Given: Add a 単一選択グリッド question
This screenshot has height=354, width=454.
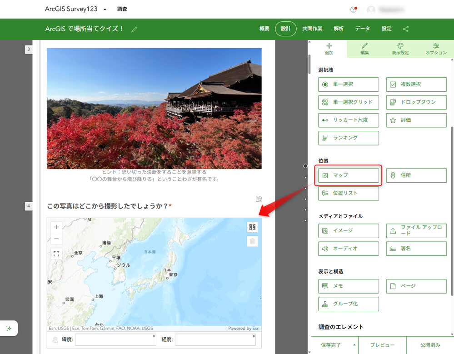Looking at the screenshot, I should click(x=348, y=102).
